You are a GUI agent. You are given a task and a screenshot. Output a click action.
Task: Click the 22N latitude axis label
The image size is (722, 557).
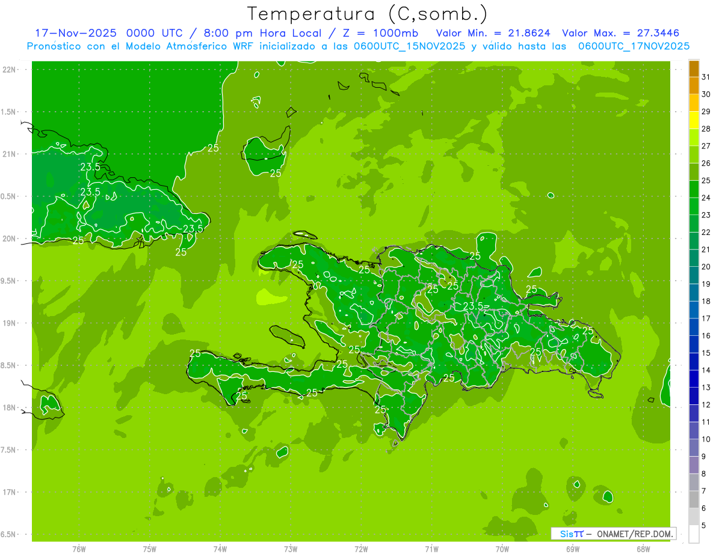[10, 69]
